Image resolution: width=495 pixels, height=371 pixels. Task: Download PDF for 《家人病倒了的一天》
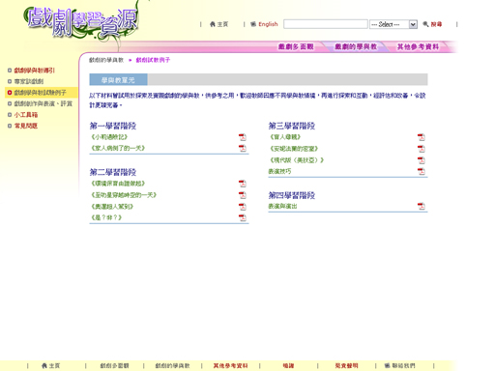coord(243,148)
